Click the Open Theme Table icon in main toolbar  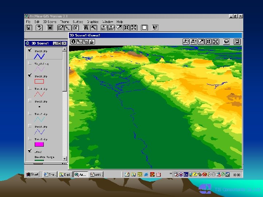click(x=75, y=28)
